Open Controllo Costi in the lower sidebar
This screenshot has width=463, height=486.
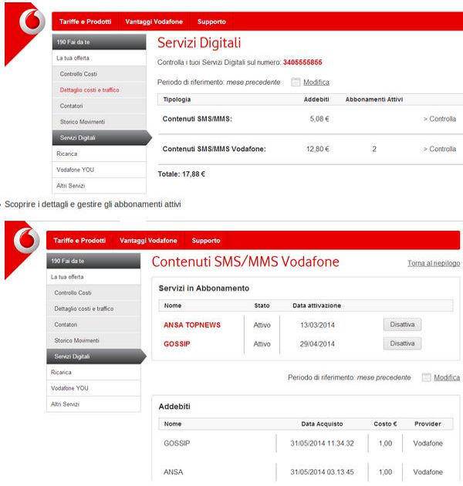tap(93, 292)
